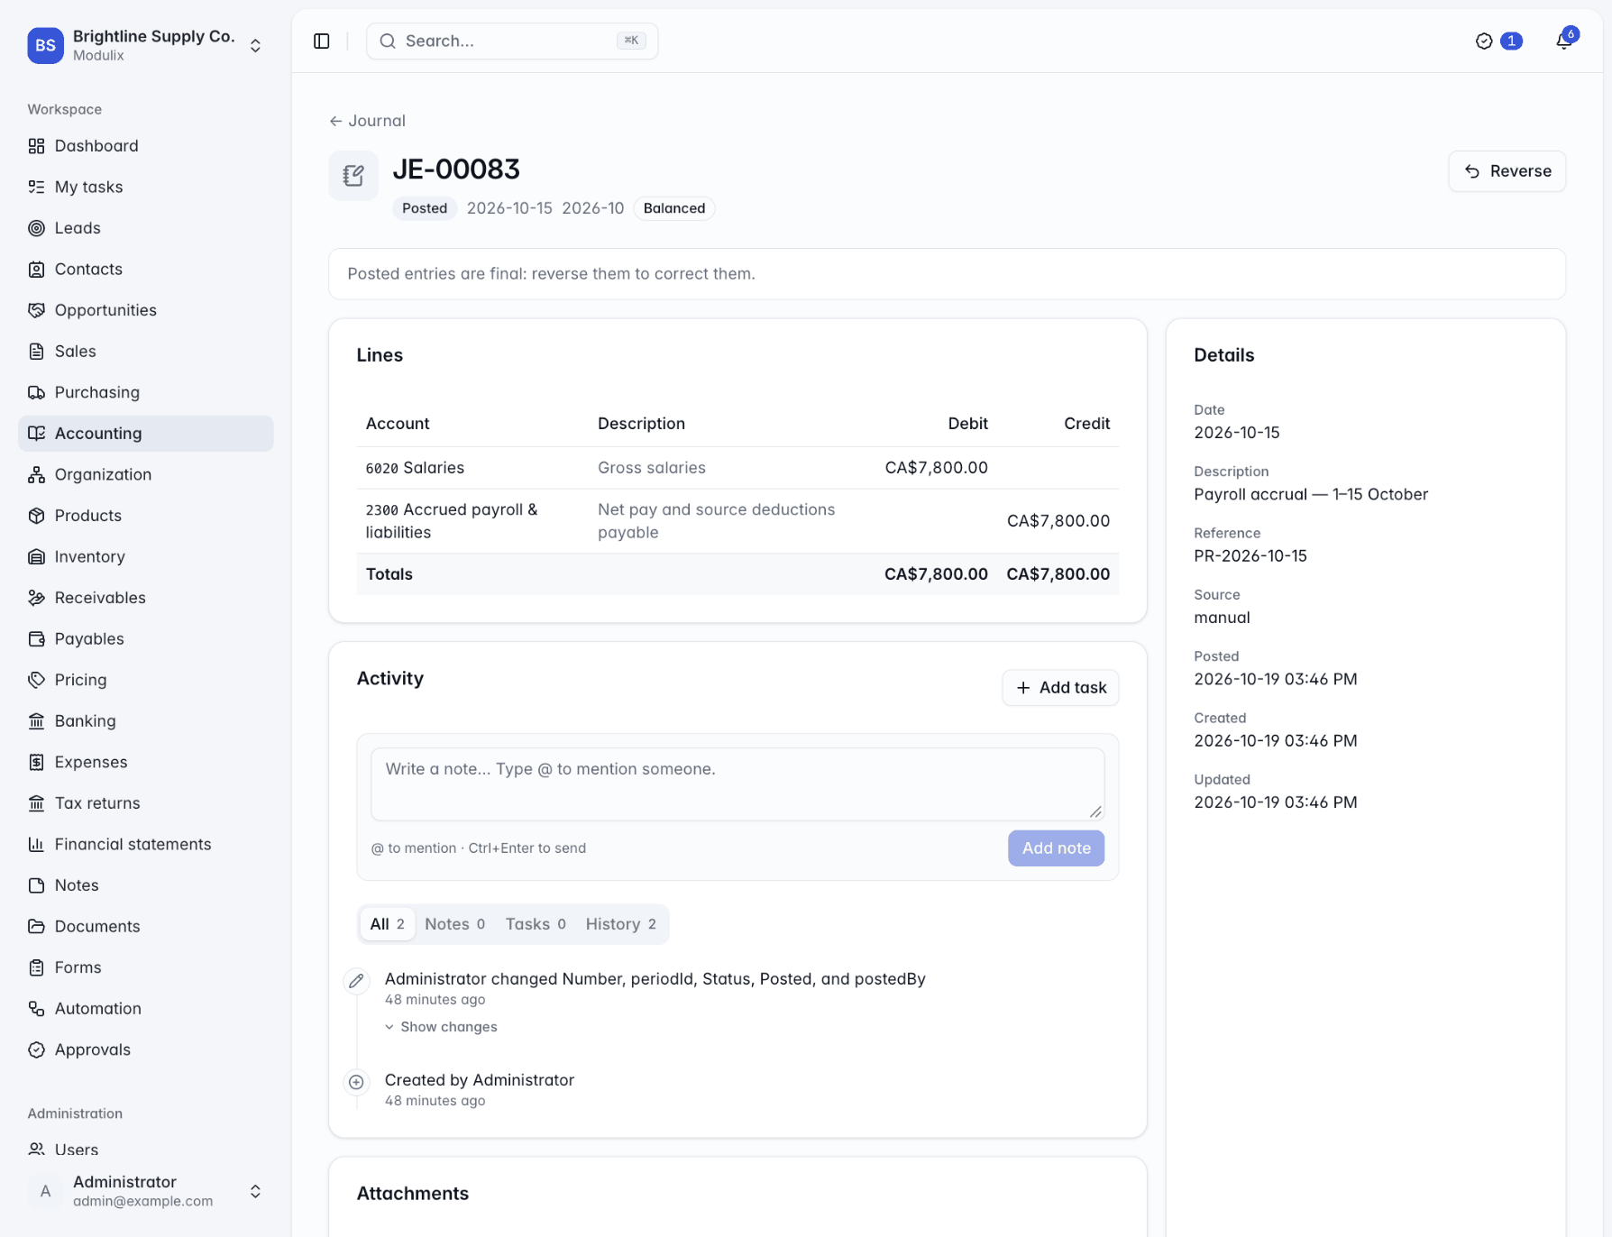Expand Show changes in the activity log
This screenshot has width=1612, height=1237.
[x=441, y=1027]
